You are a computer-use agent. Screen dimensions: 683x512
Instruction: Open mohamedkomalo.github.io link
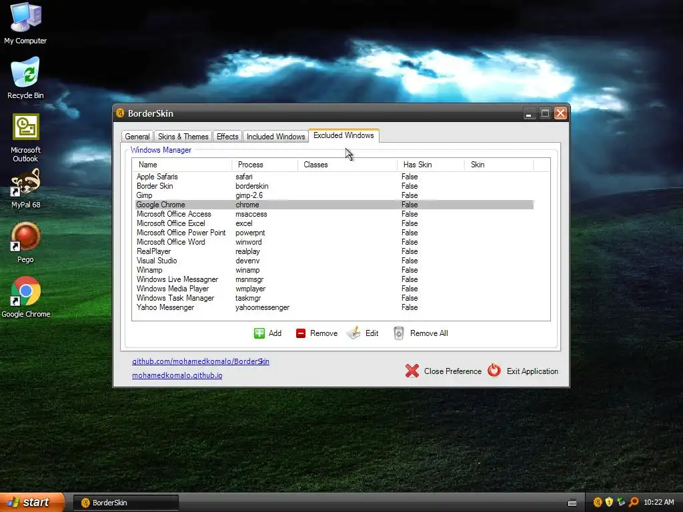(x=177, y=375)
